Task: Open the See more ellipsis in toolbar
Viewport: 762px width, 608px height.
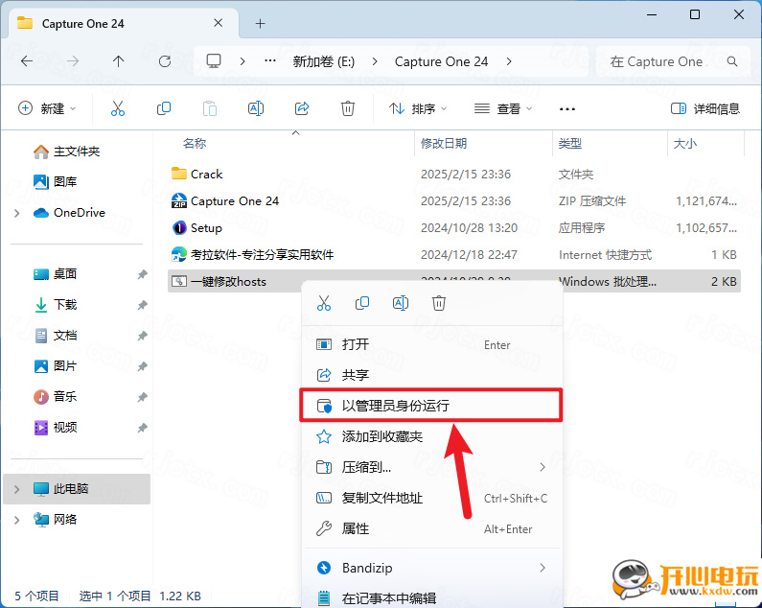Action: pos(567,108)
